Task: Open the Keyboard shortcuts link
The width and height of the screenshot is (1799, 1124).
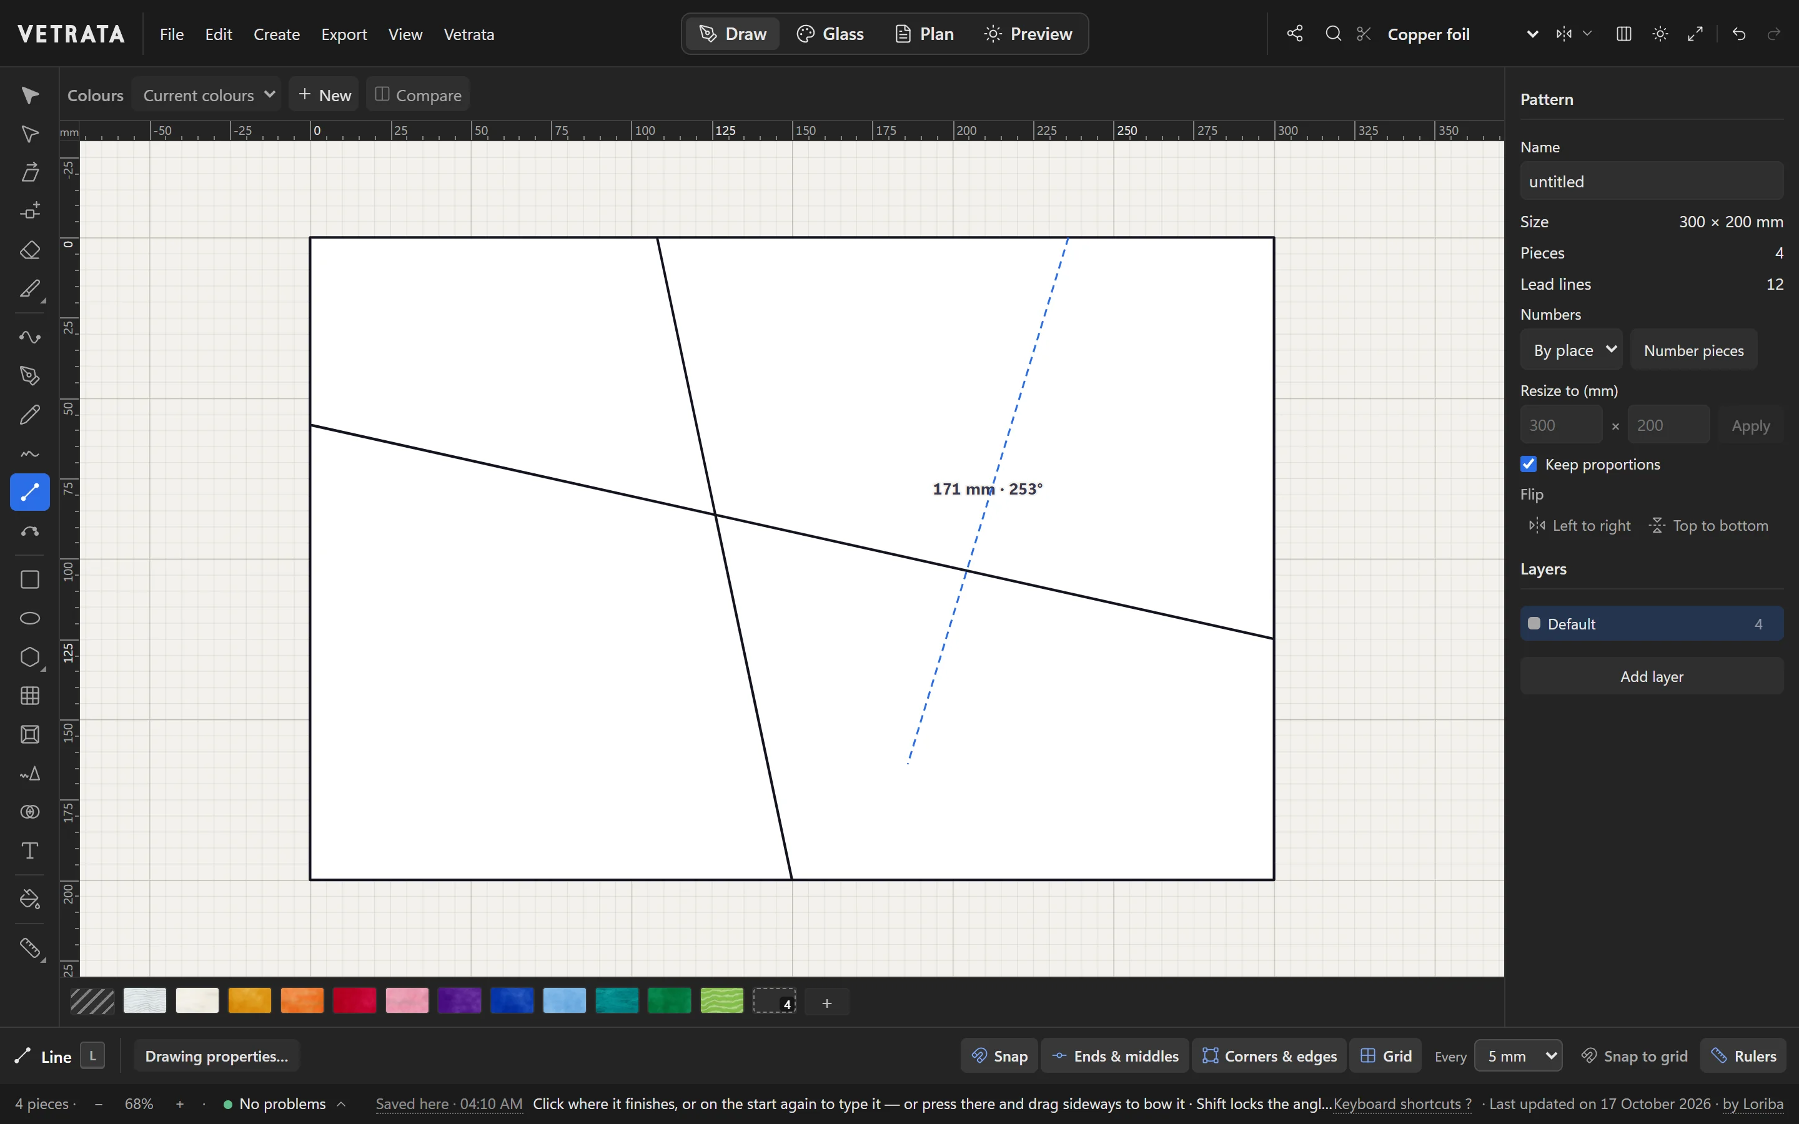Action: click(x=1402, y=1104)
